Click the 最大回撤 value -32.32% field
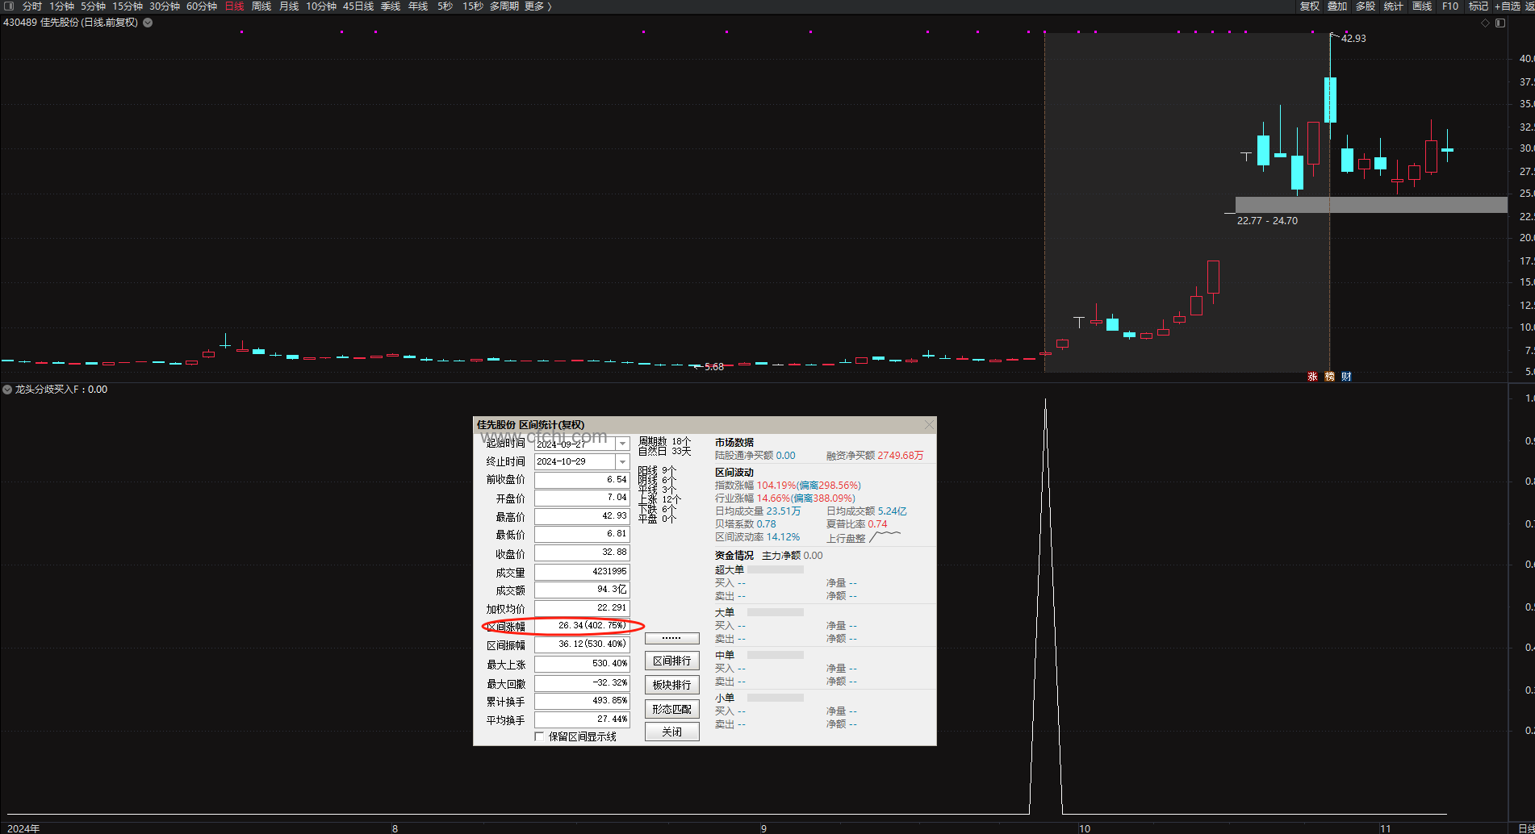The width and height of the screenshot is (1535, 834). click(582, 682)
